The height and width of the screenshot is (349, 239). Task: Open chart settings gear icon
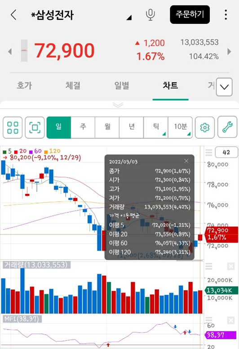[205, 128]
